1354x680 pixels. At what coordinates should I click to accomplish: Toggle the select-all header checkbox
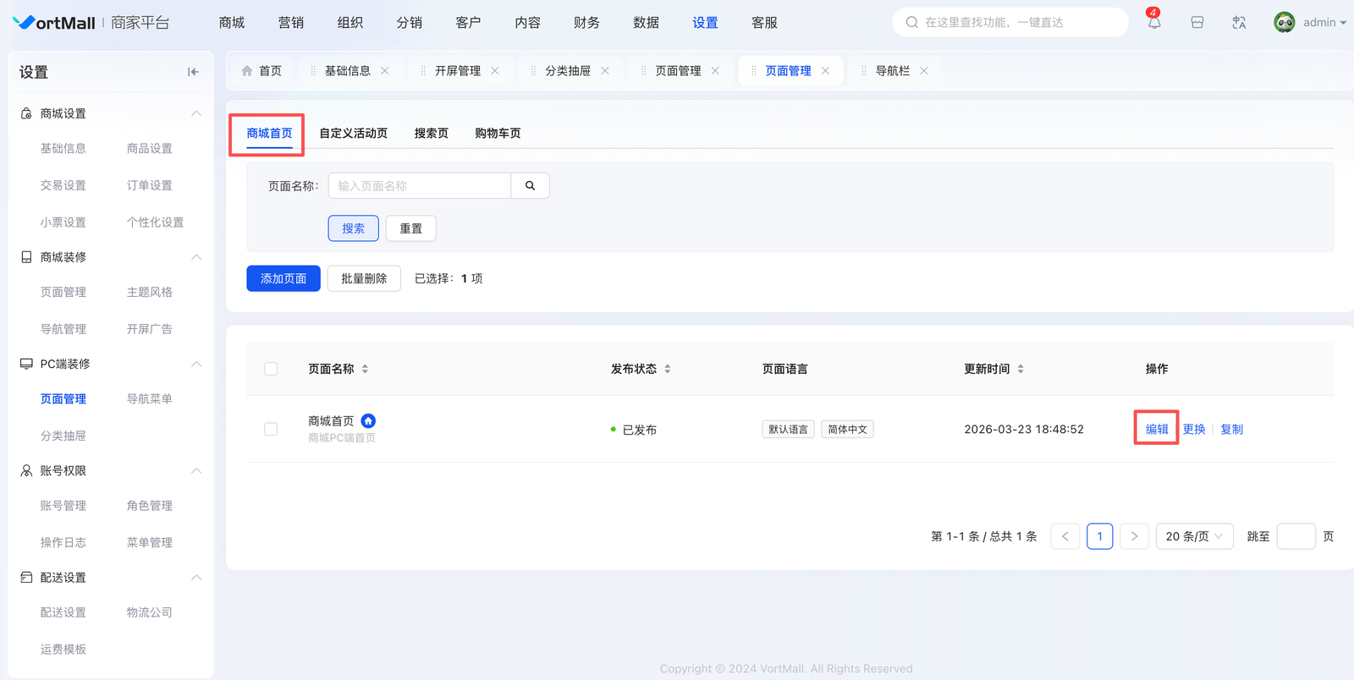(271, 369)
